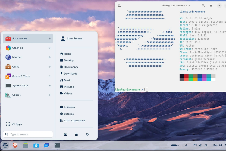Open the Internet category
Viewport: 226px width, 151px height.
pos(28,57)
